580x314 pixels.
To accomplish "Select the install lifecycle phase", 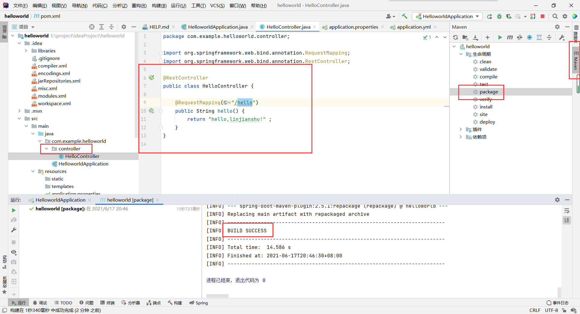I will 486,107.
